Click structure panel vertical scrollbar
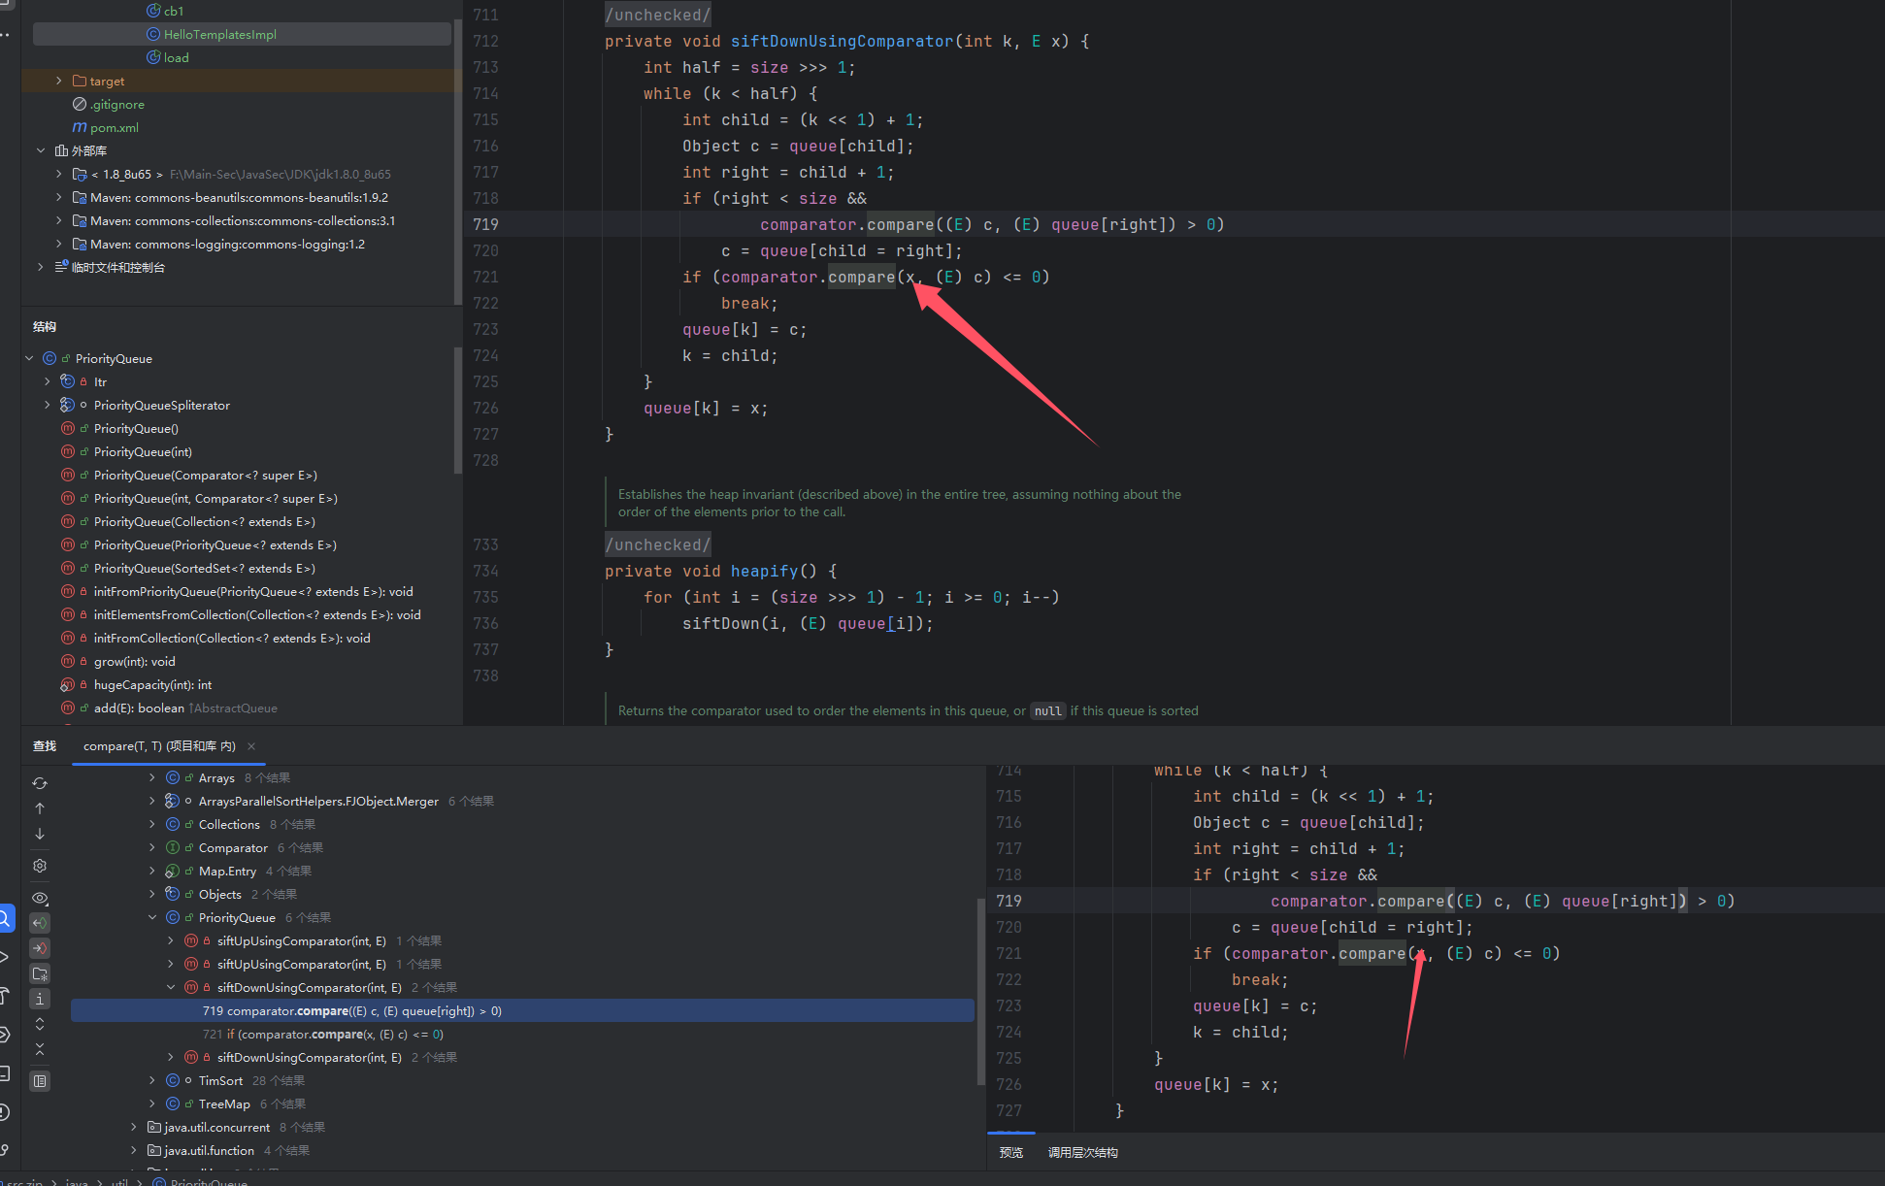1885x1186 pixels. click(x=457, y=411)
